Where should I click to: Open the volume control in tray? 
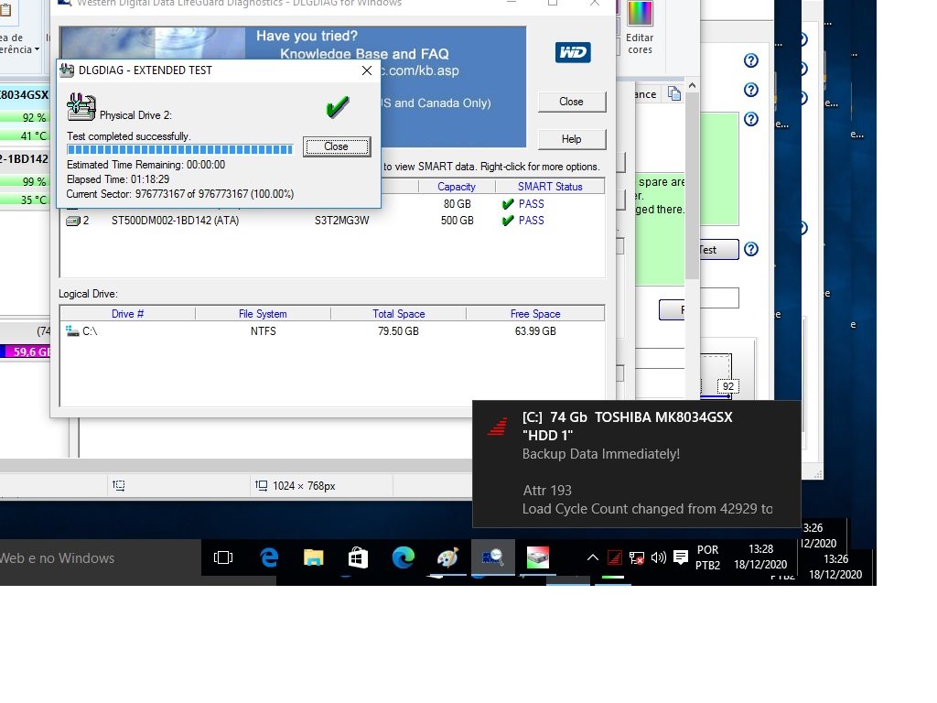pyautogui.click(x=659, y=557)
